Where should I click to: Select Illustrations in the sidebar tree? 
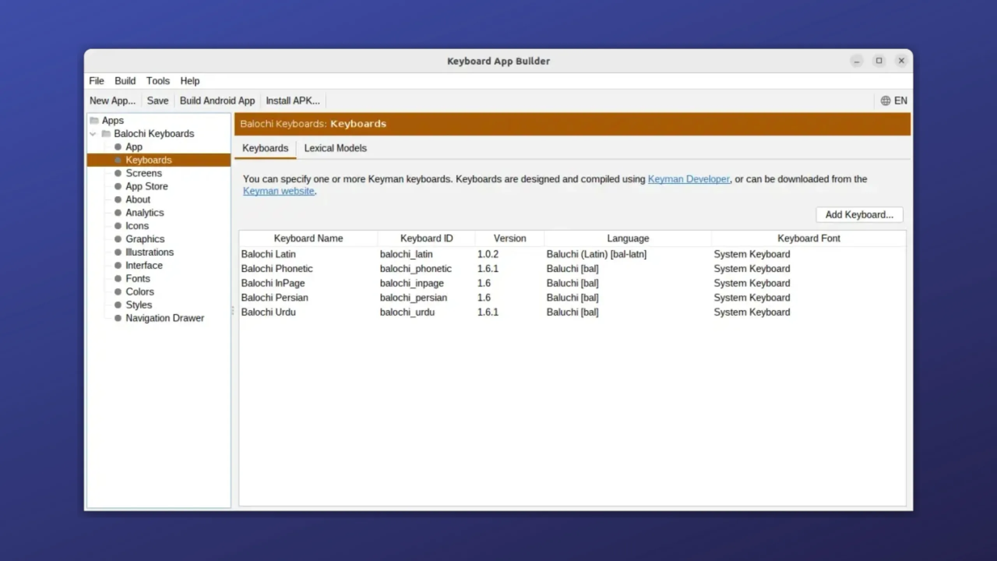tap(149, 252)
